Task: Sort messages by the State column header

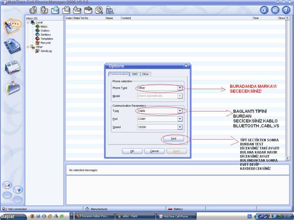Action: (x=76, y=18)
